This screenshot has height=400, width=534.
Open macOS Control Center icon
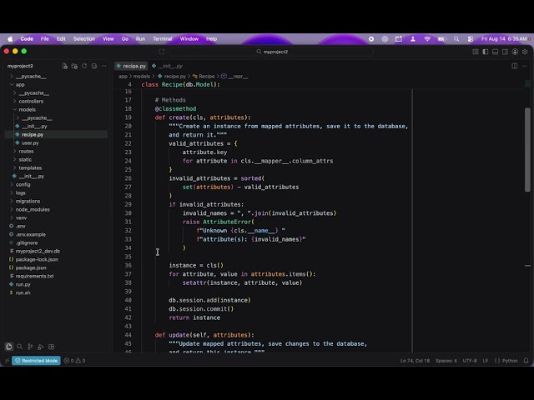pyautogui.click(x=471, y=39)
